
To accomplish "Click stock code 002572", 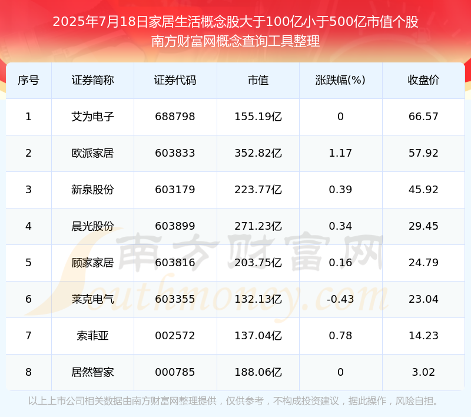I will [x=175, y=336].
